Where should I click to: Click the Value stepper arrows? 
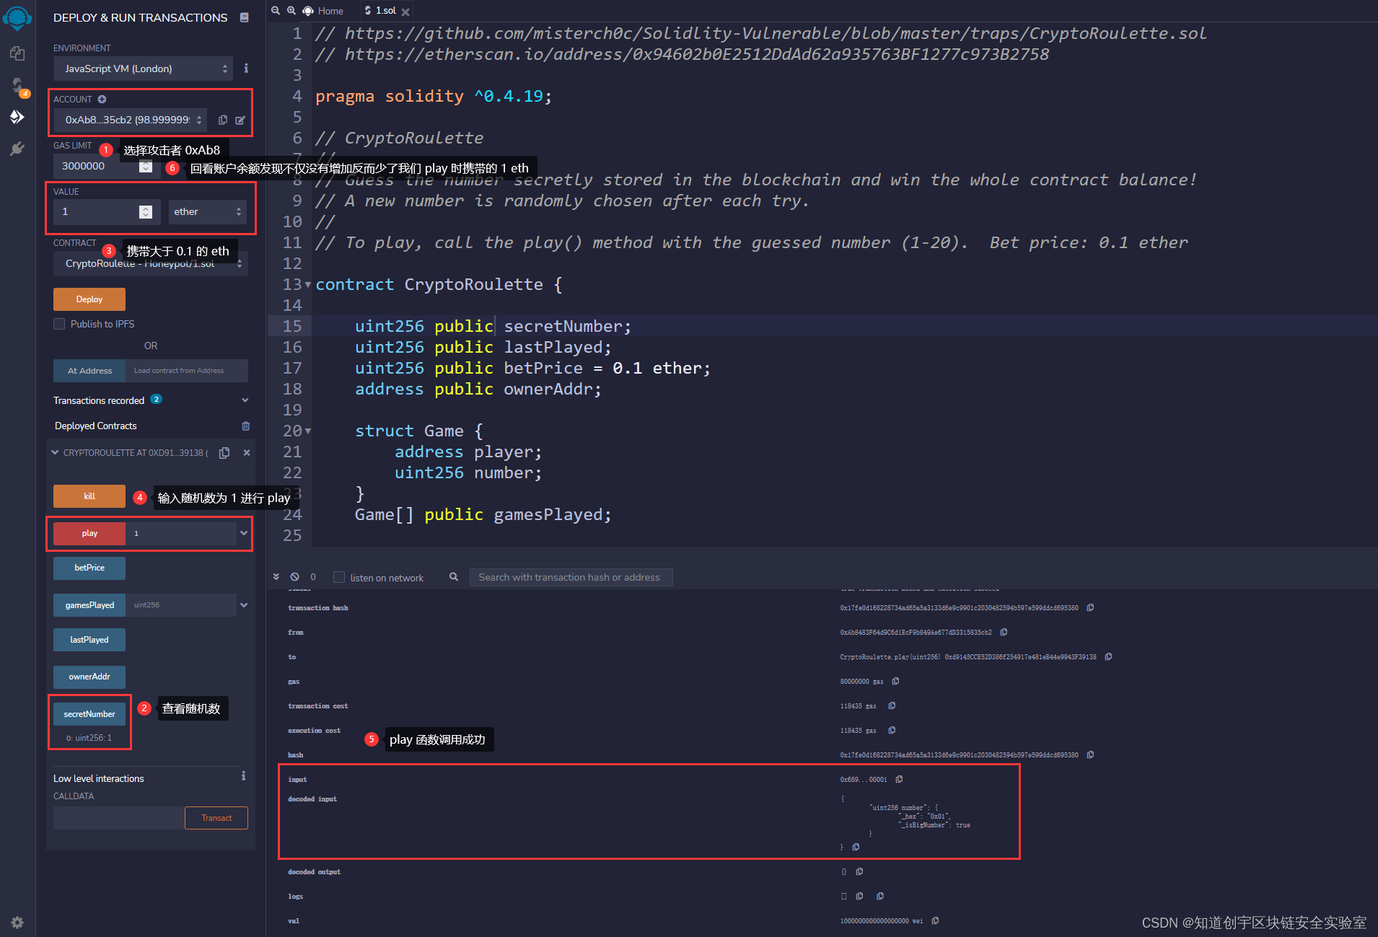(x=146, y=211)
